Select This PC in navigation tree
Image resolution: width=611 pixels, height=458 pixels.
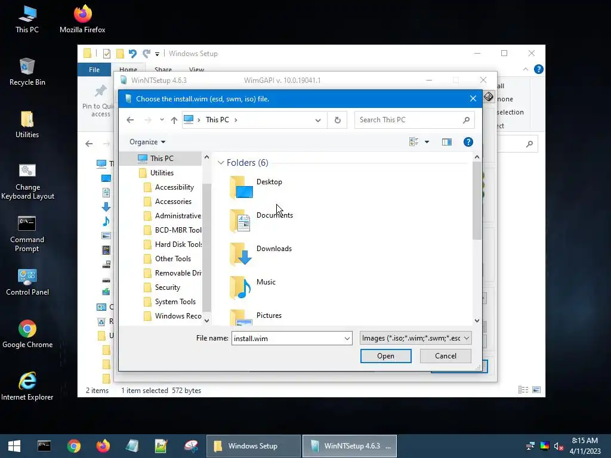pyautogui.click(x=161, y=159)
